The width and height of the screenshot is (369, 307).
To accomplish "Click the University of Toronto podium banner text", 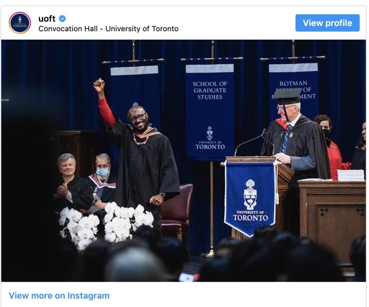I will (x=250, y=215).
